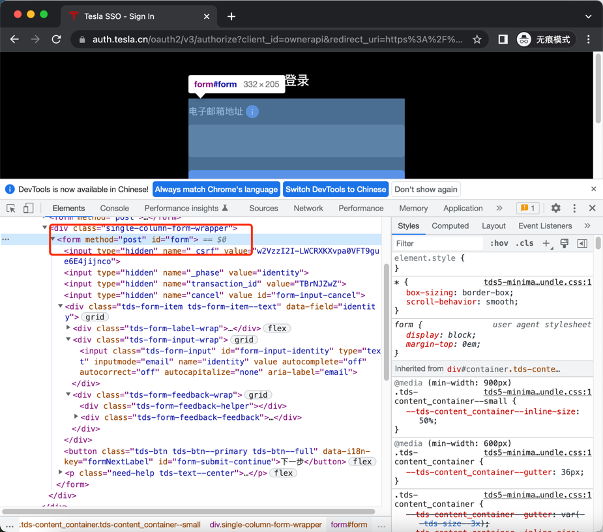Viewport: 603px width, 532px height.
Task: Activate the inspect element picker icon
Action: coord(11,208)
